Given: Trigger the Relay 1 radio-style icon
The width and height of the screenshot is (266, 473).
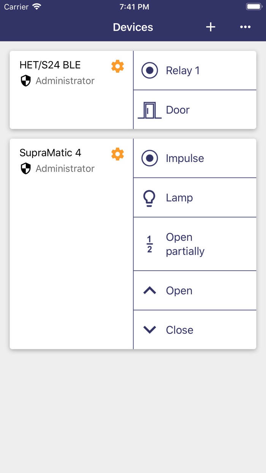Looking at the screenshot, I should tap(149, 71).
